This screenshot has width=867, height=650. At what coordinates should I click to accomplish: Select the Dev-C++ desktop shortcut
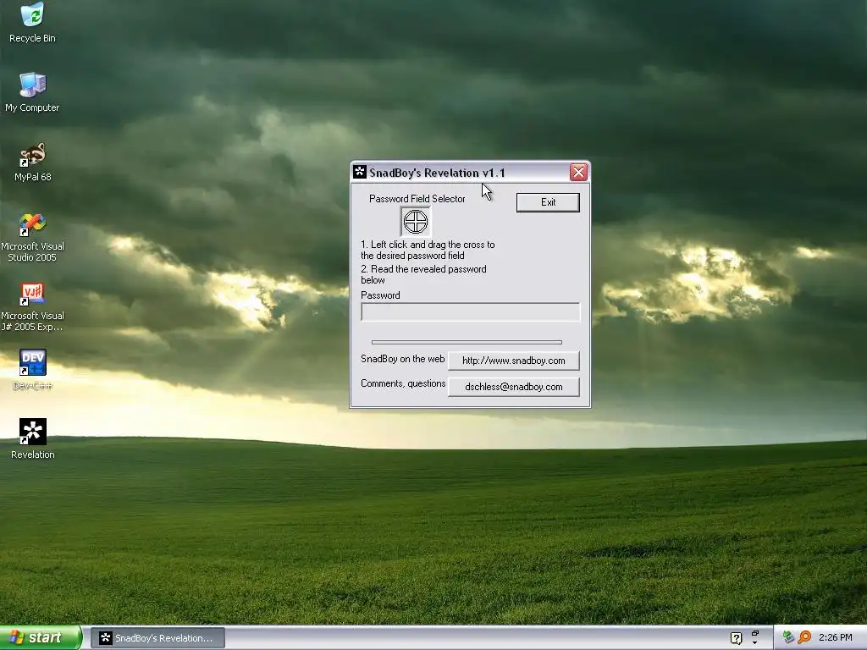(x=33, y=369)
